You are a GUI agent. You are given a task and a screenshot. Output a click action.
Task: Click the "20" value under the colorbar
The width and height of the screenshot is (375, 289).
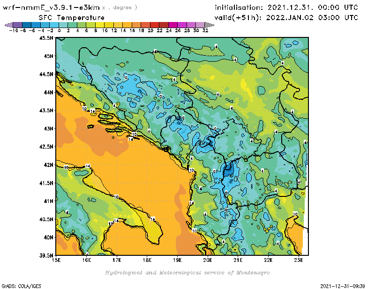pos(150,31)
